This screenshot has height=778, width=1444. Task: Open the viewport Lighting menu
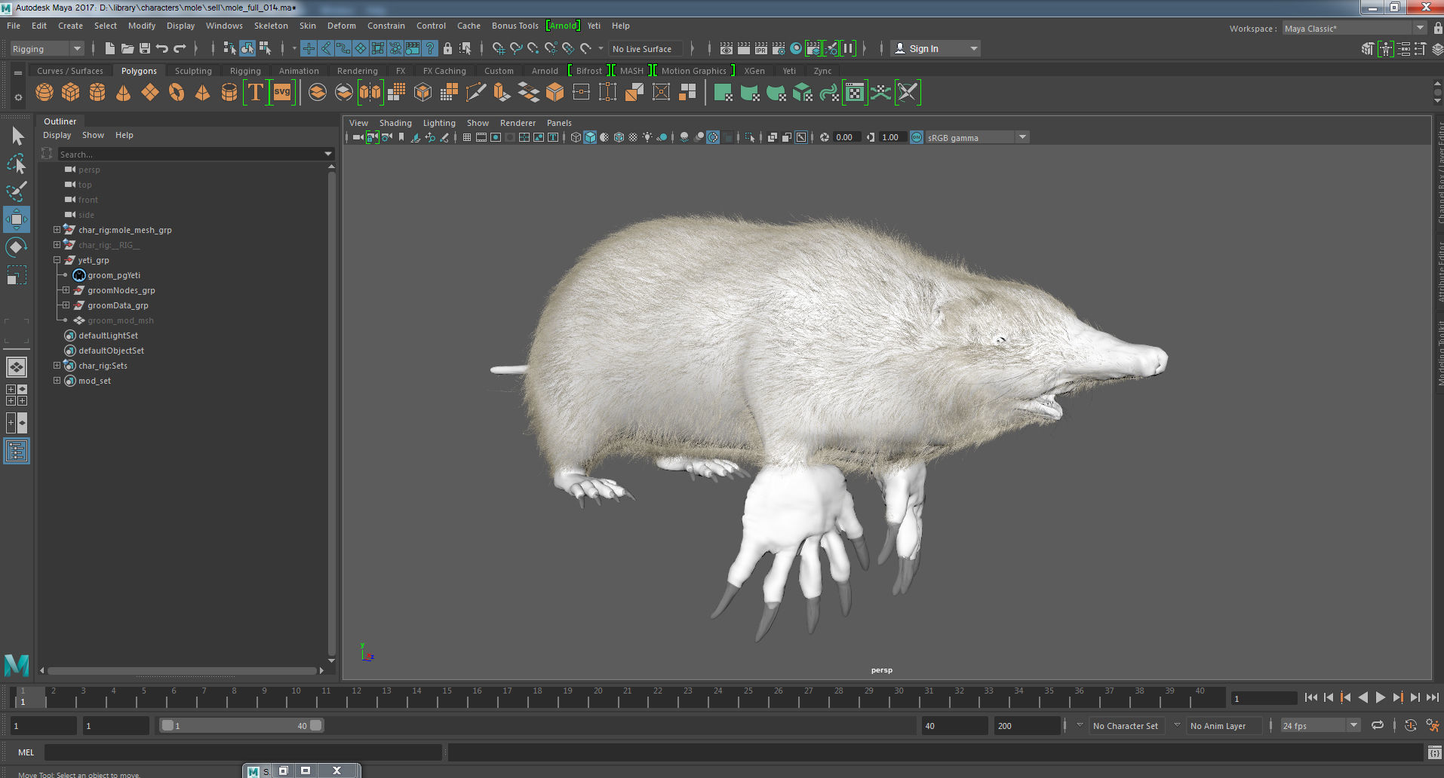pyautogui.click(x=439, y=123)
